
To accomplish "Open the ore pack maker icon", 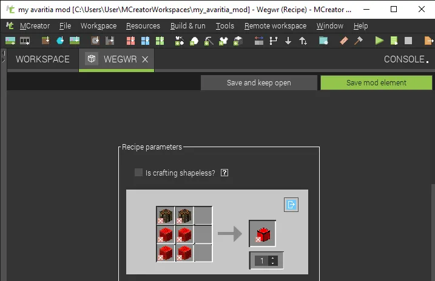I will [194, 41].
